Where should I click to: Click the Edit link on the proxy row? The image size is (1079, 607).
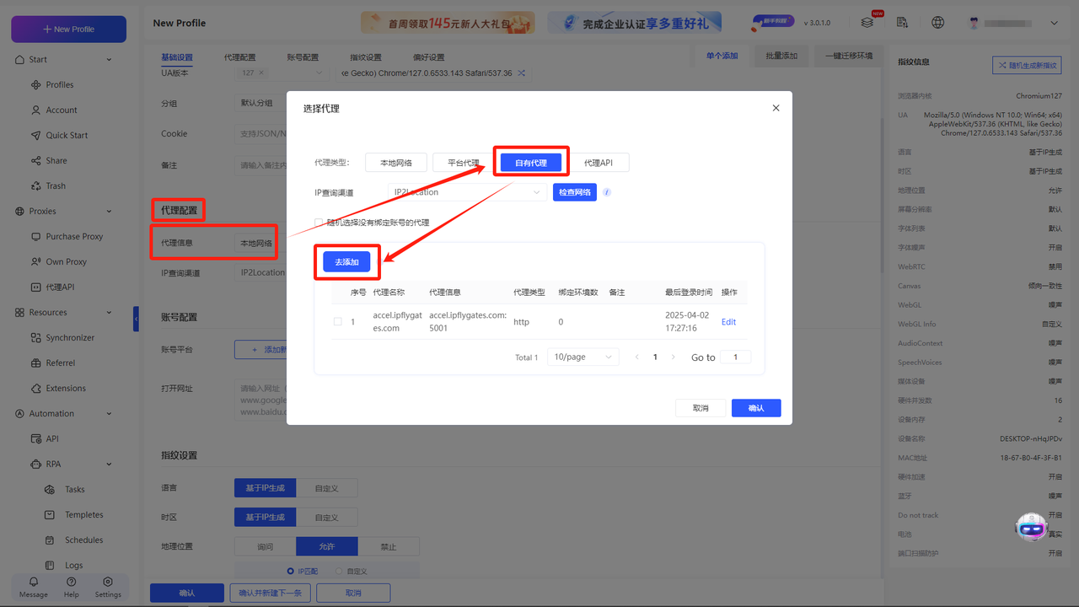click(728, 321)
